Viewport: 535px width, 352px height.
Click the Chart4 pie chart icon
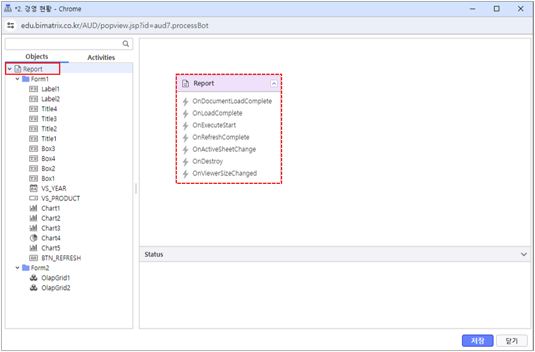(x=33, y=238)
